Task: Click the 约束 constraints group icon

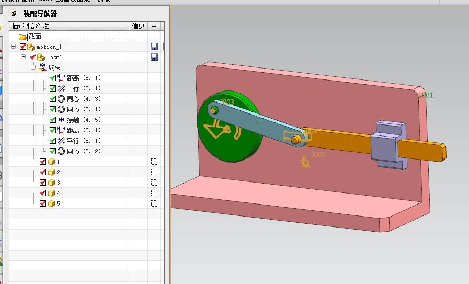Action: 42,67
